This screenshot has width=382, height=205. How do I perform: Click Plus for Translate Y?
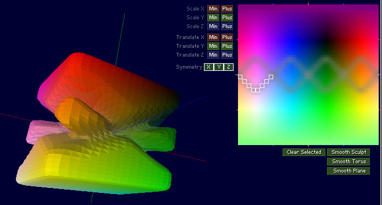227,46
